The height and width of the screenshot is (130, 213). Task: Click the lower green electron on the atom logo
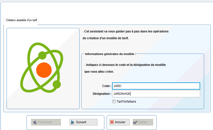(x=57, y=84)
